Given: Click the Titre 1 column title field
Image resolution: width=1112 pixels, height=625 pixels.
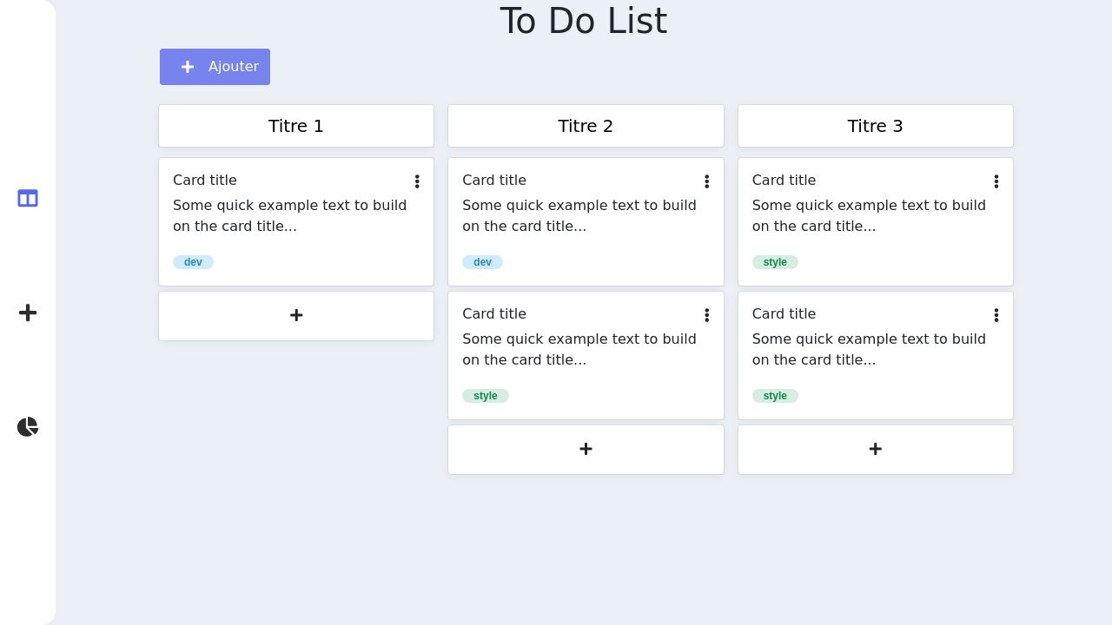Looking at the screenshot, I should pos(296,126).
